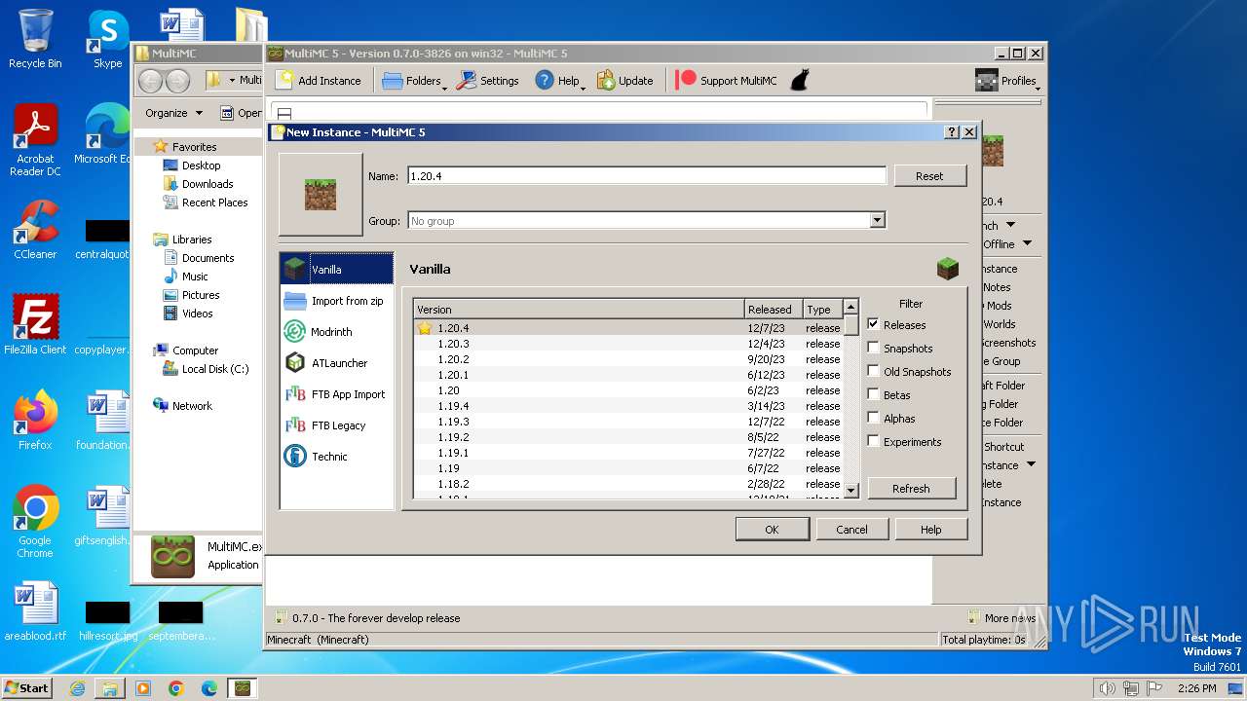The height and width of the screenshot is (701, 1247).
Task: Enable the Alphas filter
Action: 873,418
